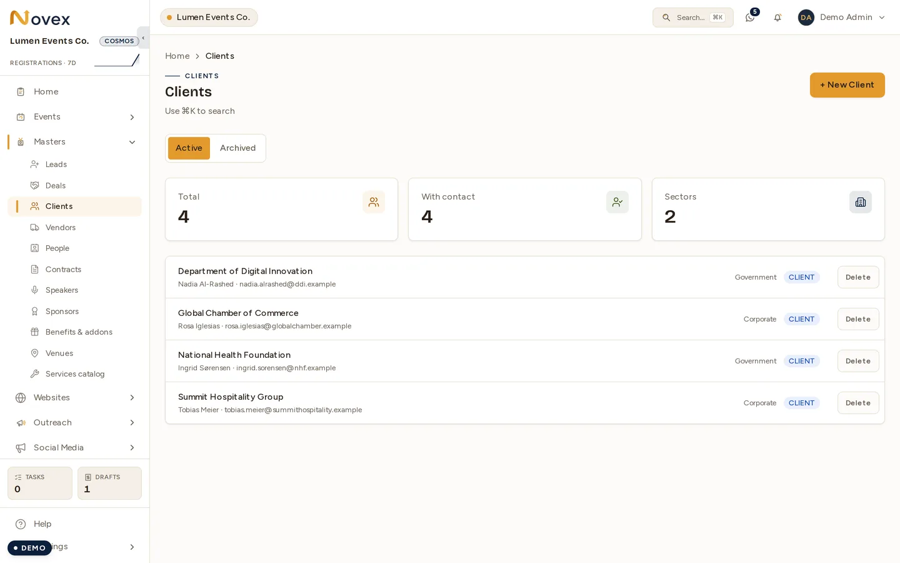Click the Benefits & addons gift icon
900x563 pixels.
[x=35, y=332]
